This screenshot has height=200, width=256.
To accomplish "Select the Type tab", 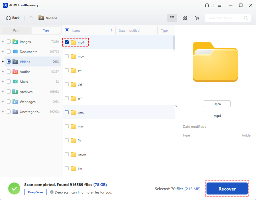I will pos(46,30).
